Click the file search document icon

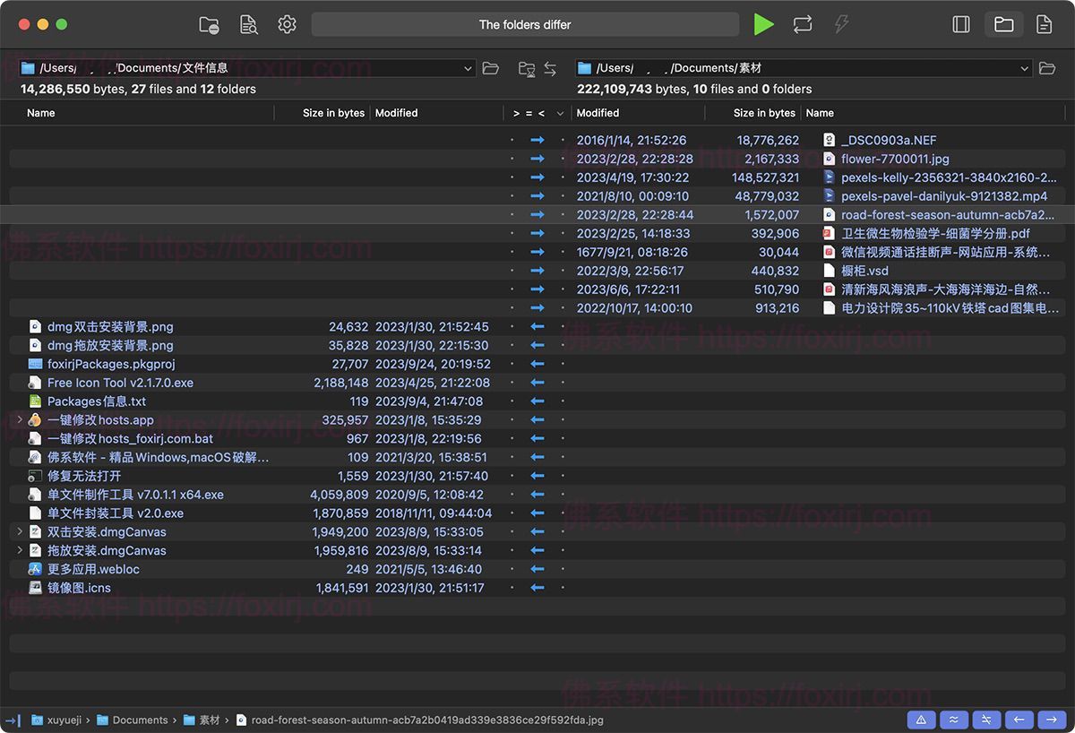click(x=248, y=25)
